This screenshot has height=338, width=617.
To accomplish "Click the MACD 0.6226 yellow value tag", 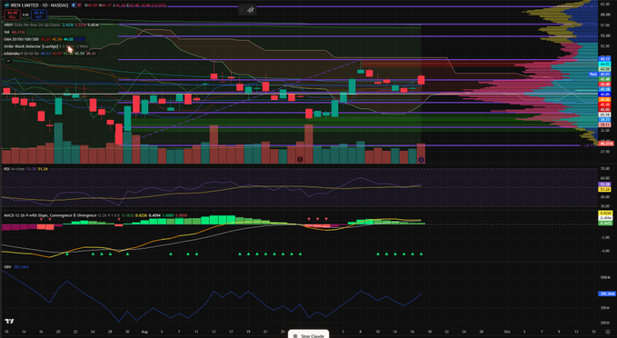I will coord(605,214).
